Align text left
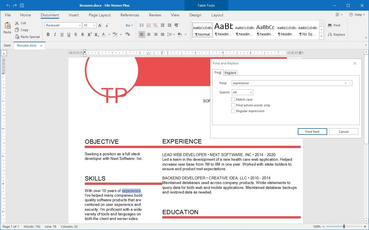The height and width of the screenshot is (230, 369). click(142, 34)
